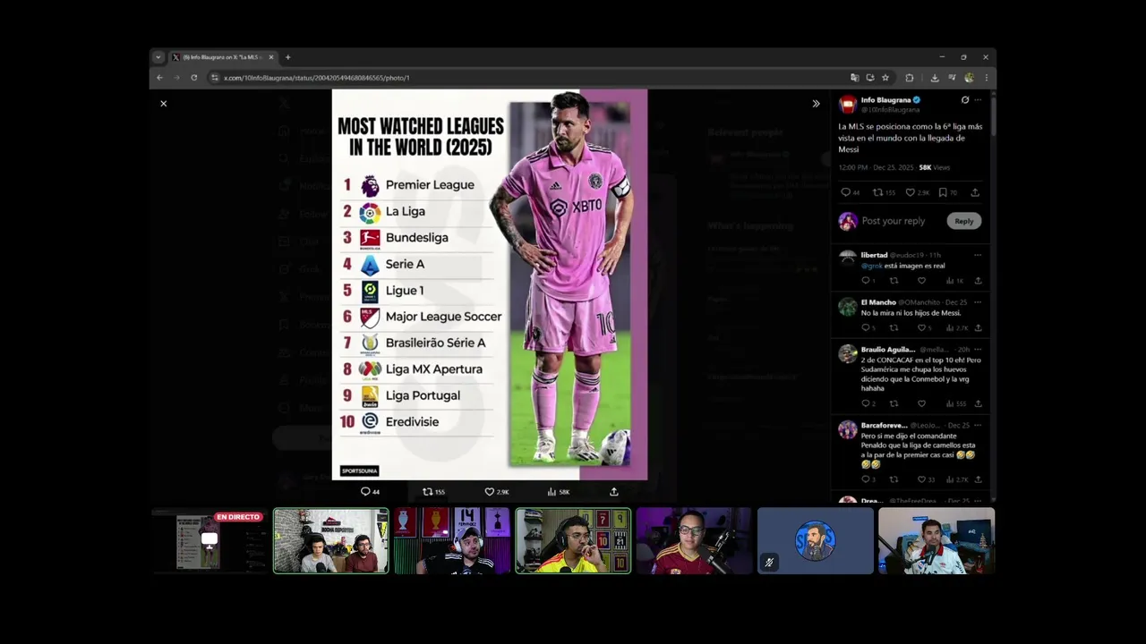
Task: Click the gray Reply button
Action: tap(963, 221)
